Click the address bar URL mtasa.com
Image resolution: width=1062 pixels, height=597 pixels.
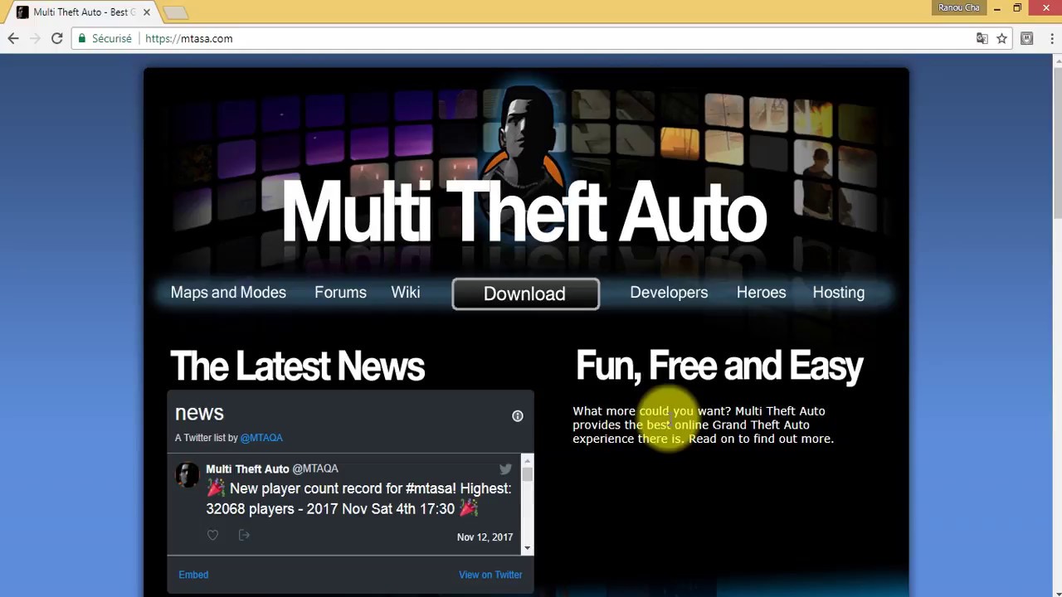(188, 38)
